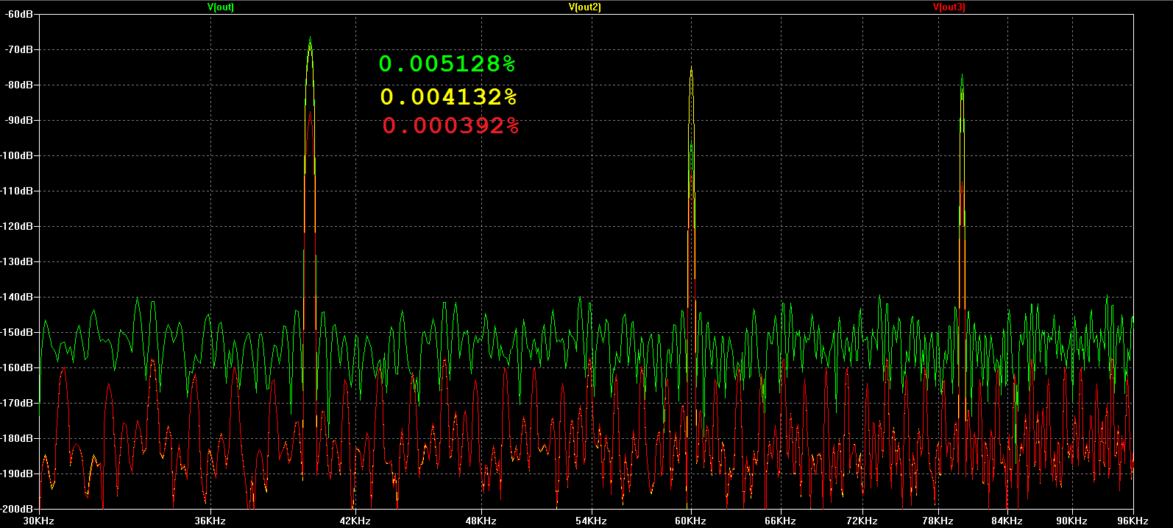Screen dimensions: 1173x528
Task: Click the -110dB vertical axis label
Action: [17, 191]
